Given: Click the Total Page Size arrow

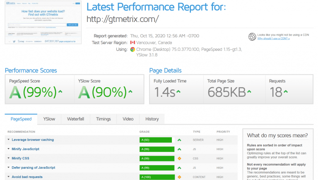Looking at the screenshot, I should coord(249,91).
